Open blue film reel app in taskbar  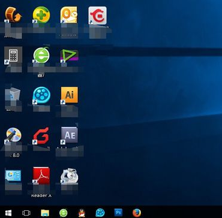click(100, 213)
